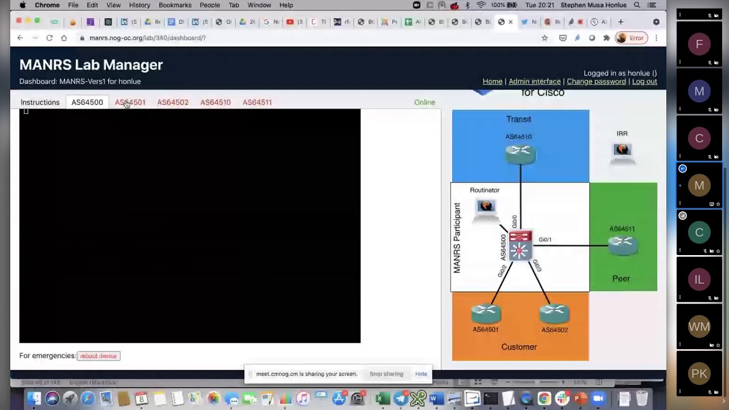The height and width of the screenshot is (410, 729).
Task: Click Stop sharing in the screen-share bar
Action: click(x=386, y=374)
